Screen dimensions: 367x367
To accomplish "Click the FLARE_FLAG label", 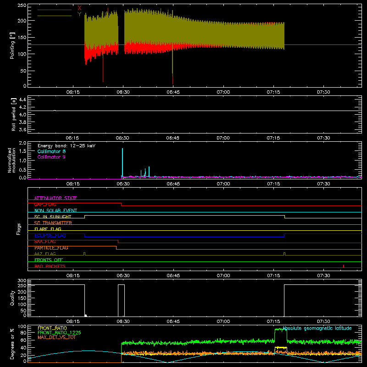I will 48,229.
